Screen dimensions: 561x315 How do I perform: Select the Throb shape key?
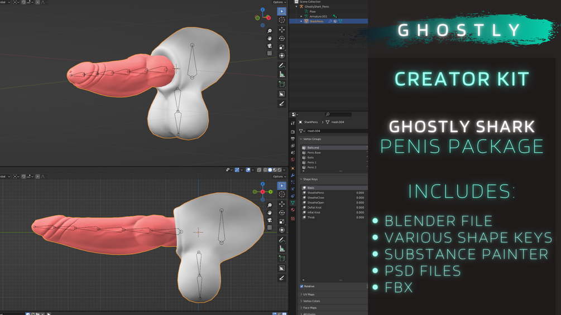pos(335,217)
